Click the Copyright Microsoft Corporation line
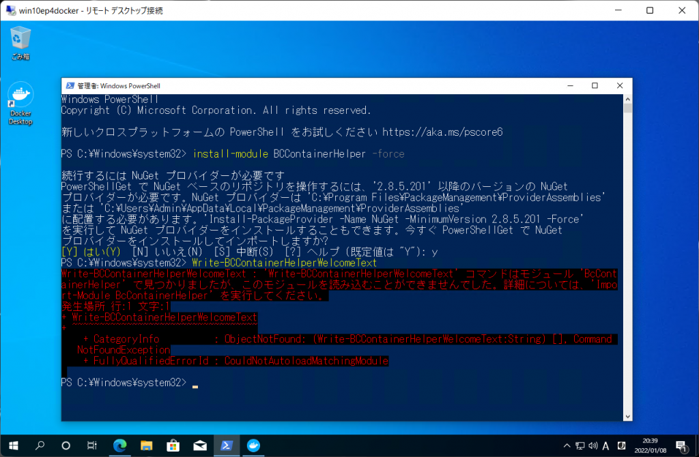 (216, 110)
